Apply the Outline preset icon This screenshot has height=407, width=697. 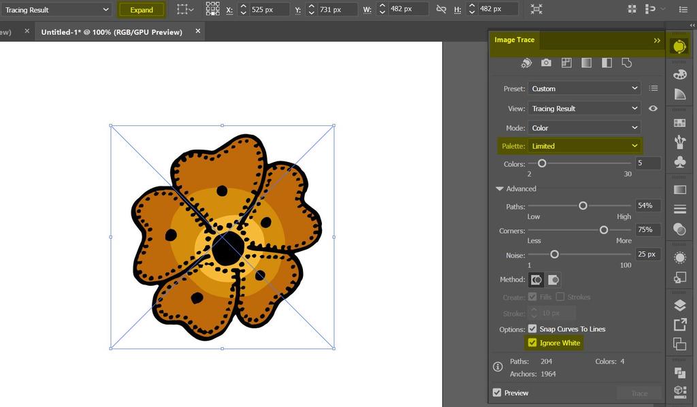pyautogui.click(x=627, y=63)
